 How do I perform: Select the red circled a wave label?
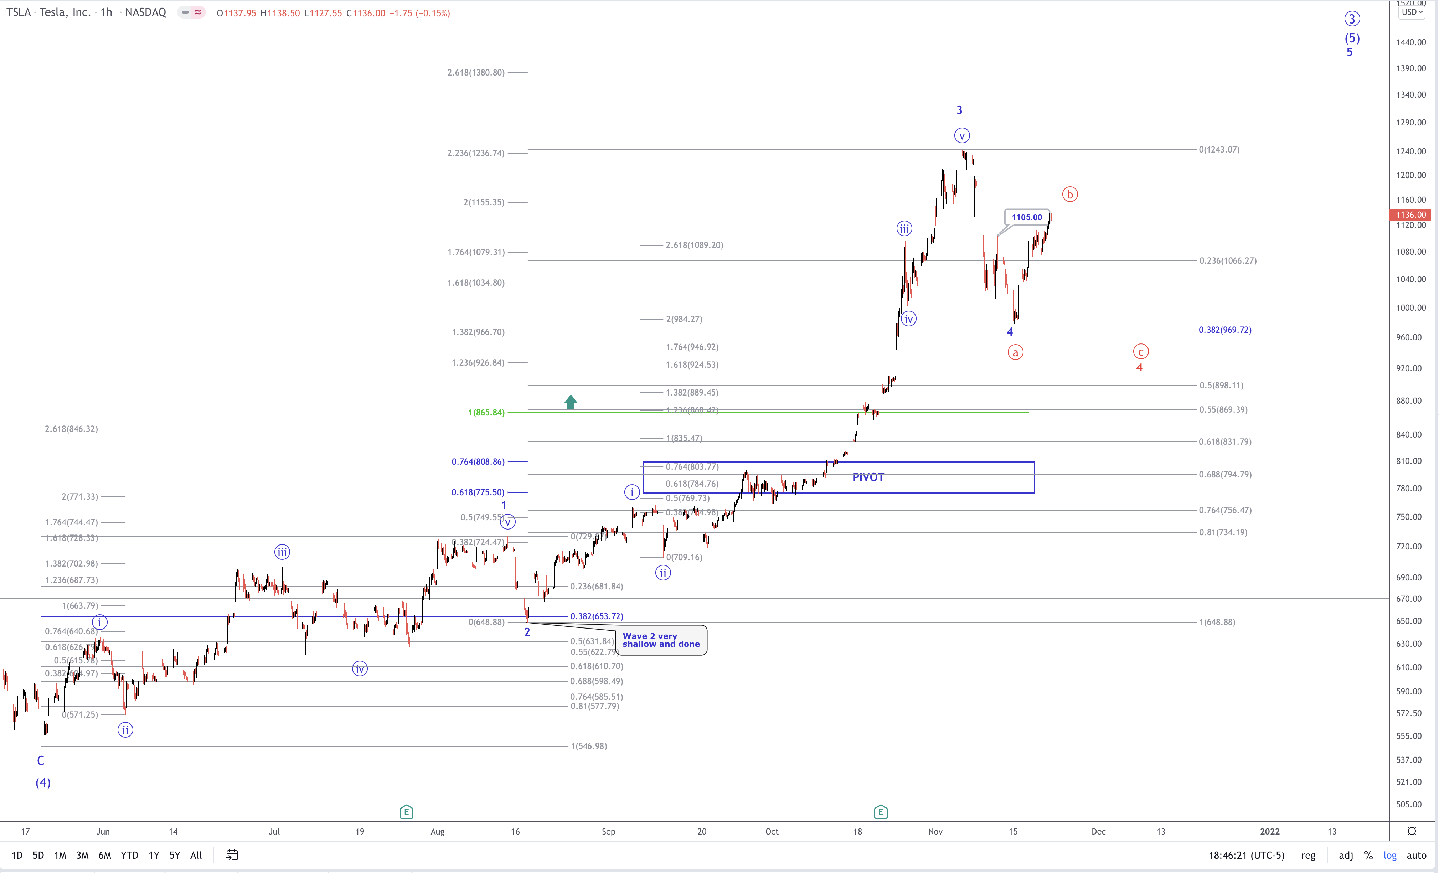[1015, 353]
